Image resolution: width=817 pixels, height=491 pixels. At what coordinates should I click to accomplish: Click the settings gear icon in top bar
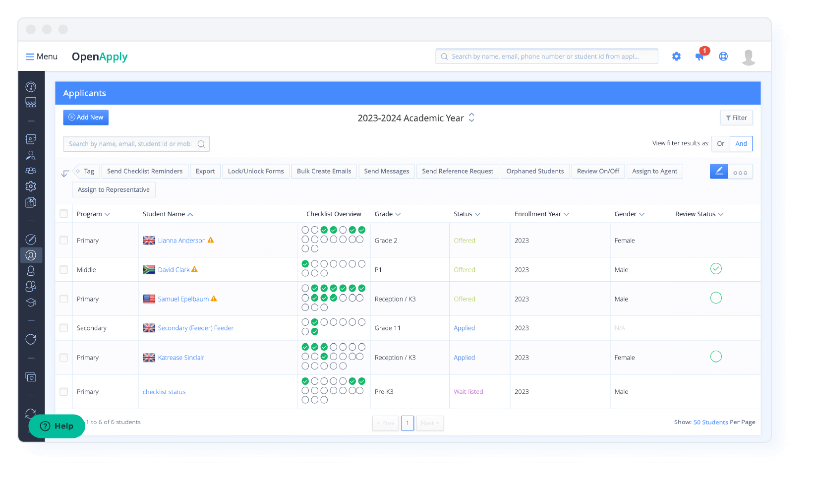tap(676, 57)
